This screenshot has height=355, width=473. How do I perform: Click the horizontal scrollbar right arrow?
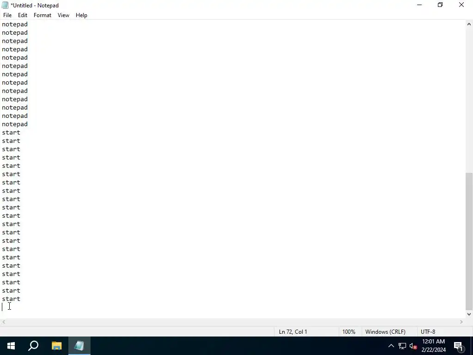[461, 322]
